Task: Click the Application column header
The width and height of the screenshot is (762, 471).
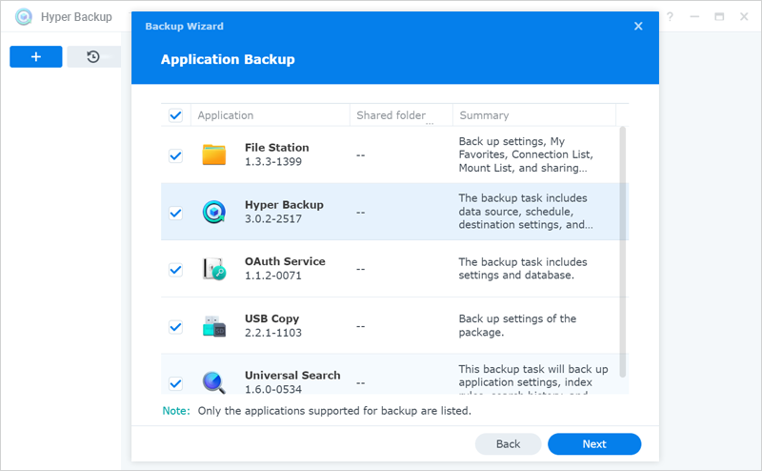Action: 271,115
